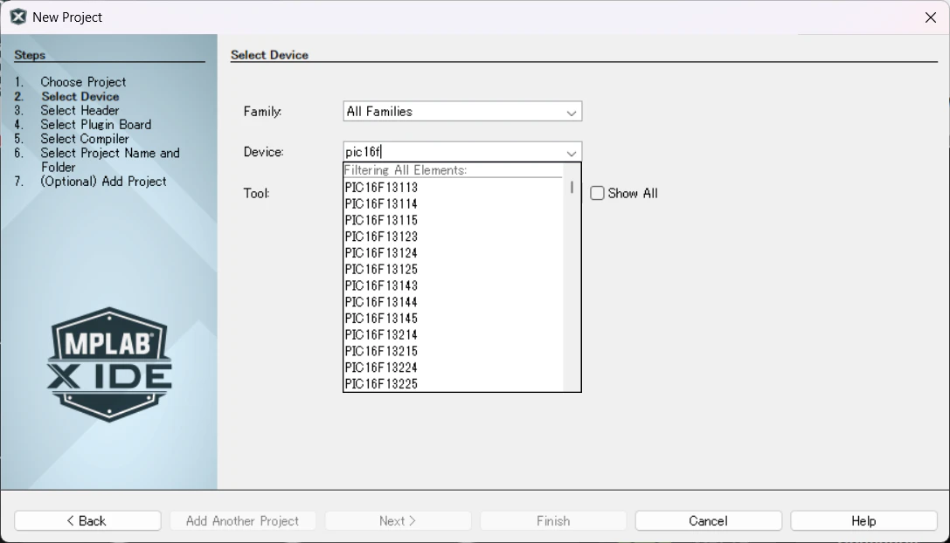This screenshot has height=543, width=950.
Task: Open the Family dropdown showing All Families
Action: 462,112
